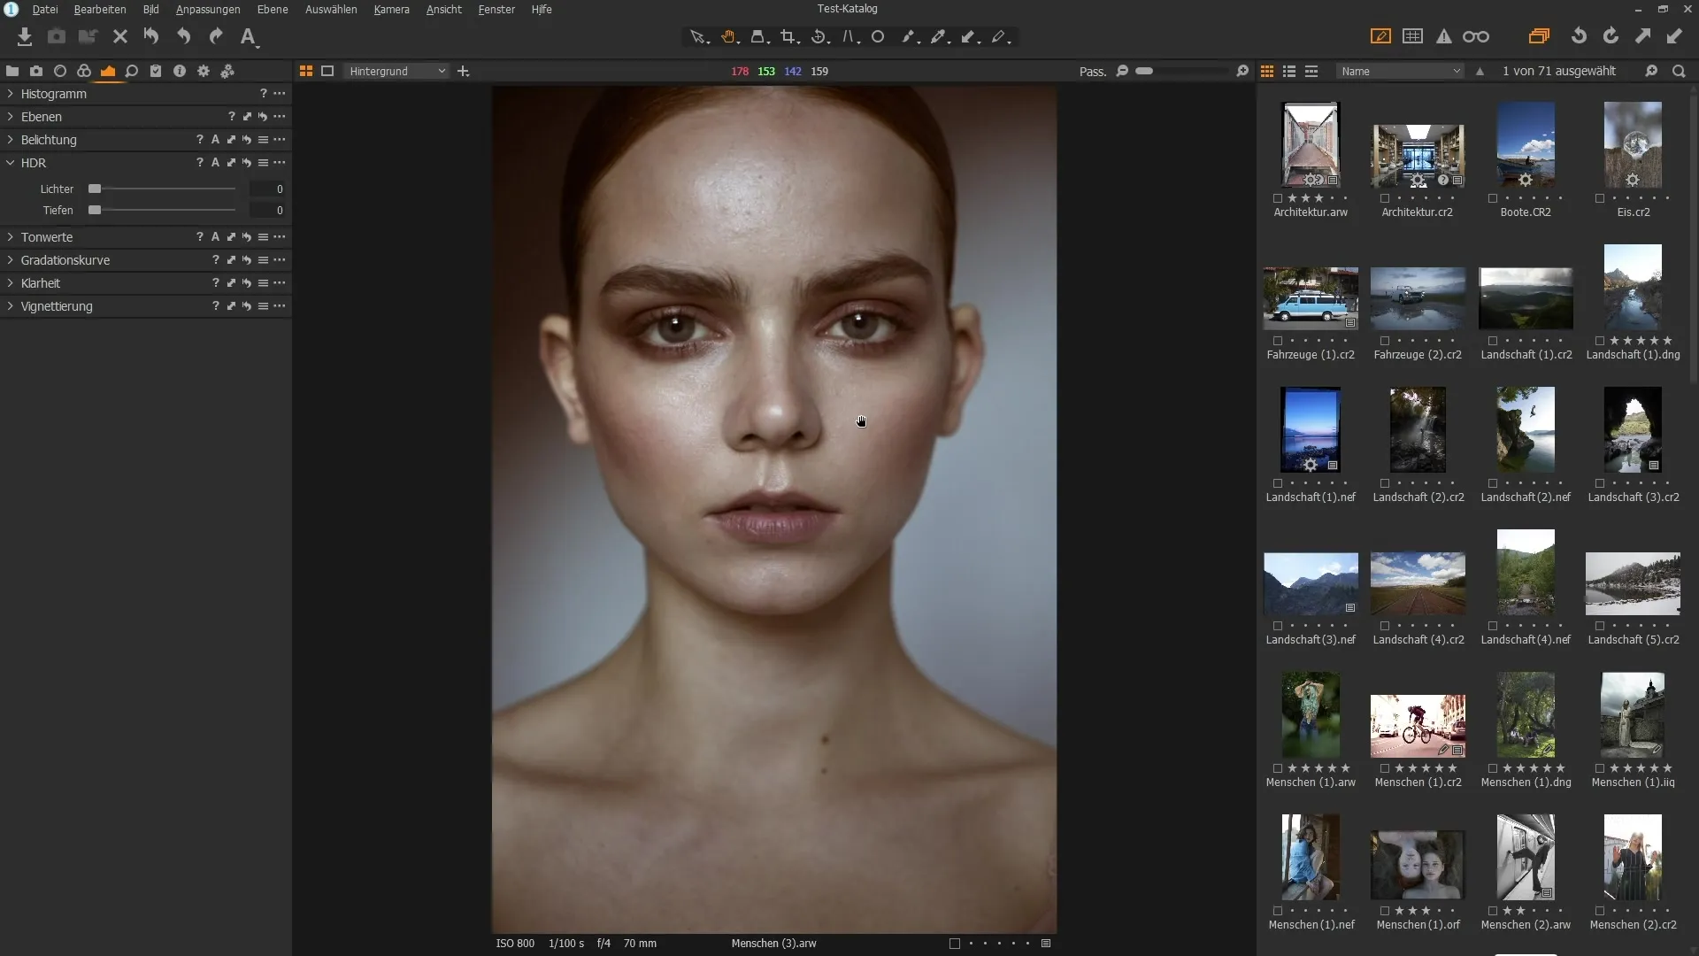Toggle sort direction arrow next to Name
The height and width of the screenshot is (956, 1699).
click(1480, 71)
